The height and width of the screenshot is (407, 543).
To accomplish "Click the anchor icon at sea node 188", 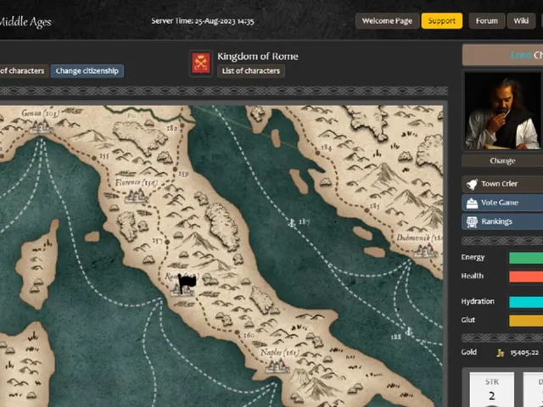I will [409, 332].
